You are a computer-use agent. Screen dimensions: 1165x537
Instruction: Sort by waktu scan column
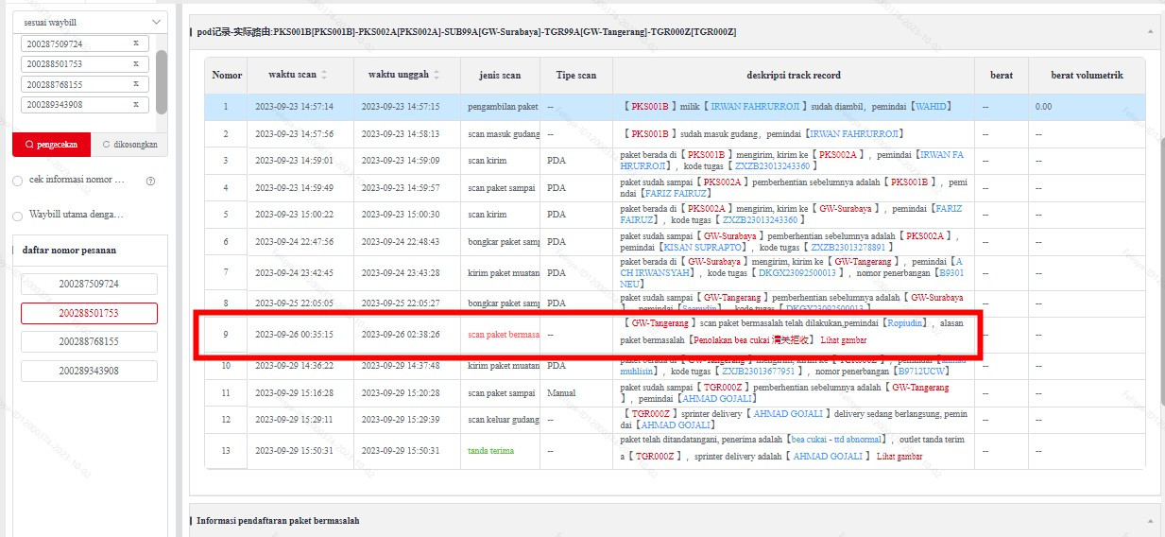324,75
